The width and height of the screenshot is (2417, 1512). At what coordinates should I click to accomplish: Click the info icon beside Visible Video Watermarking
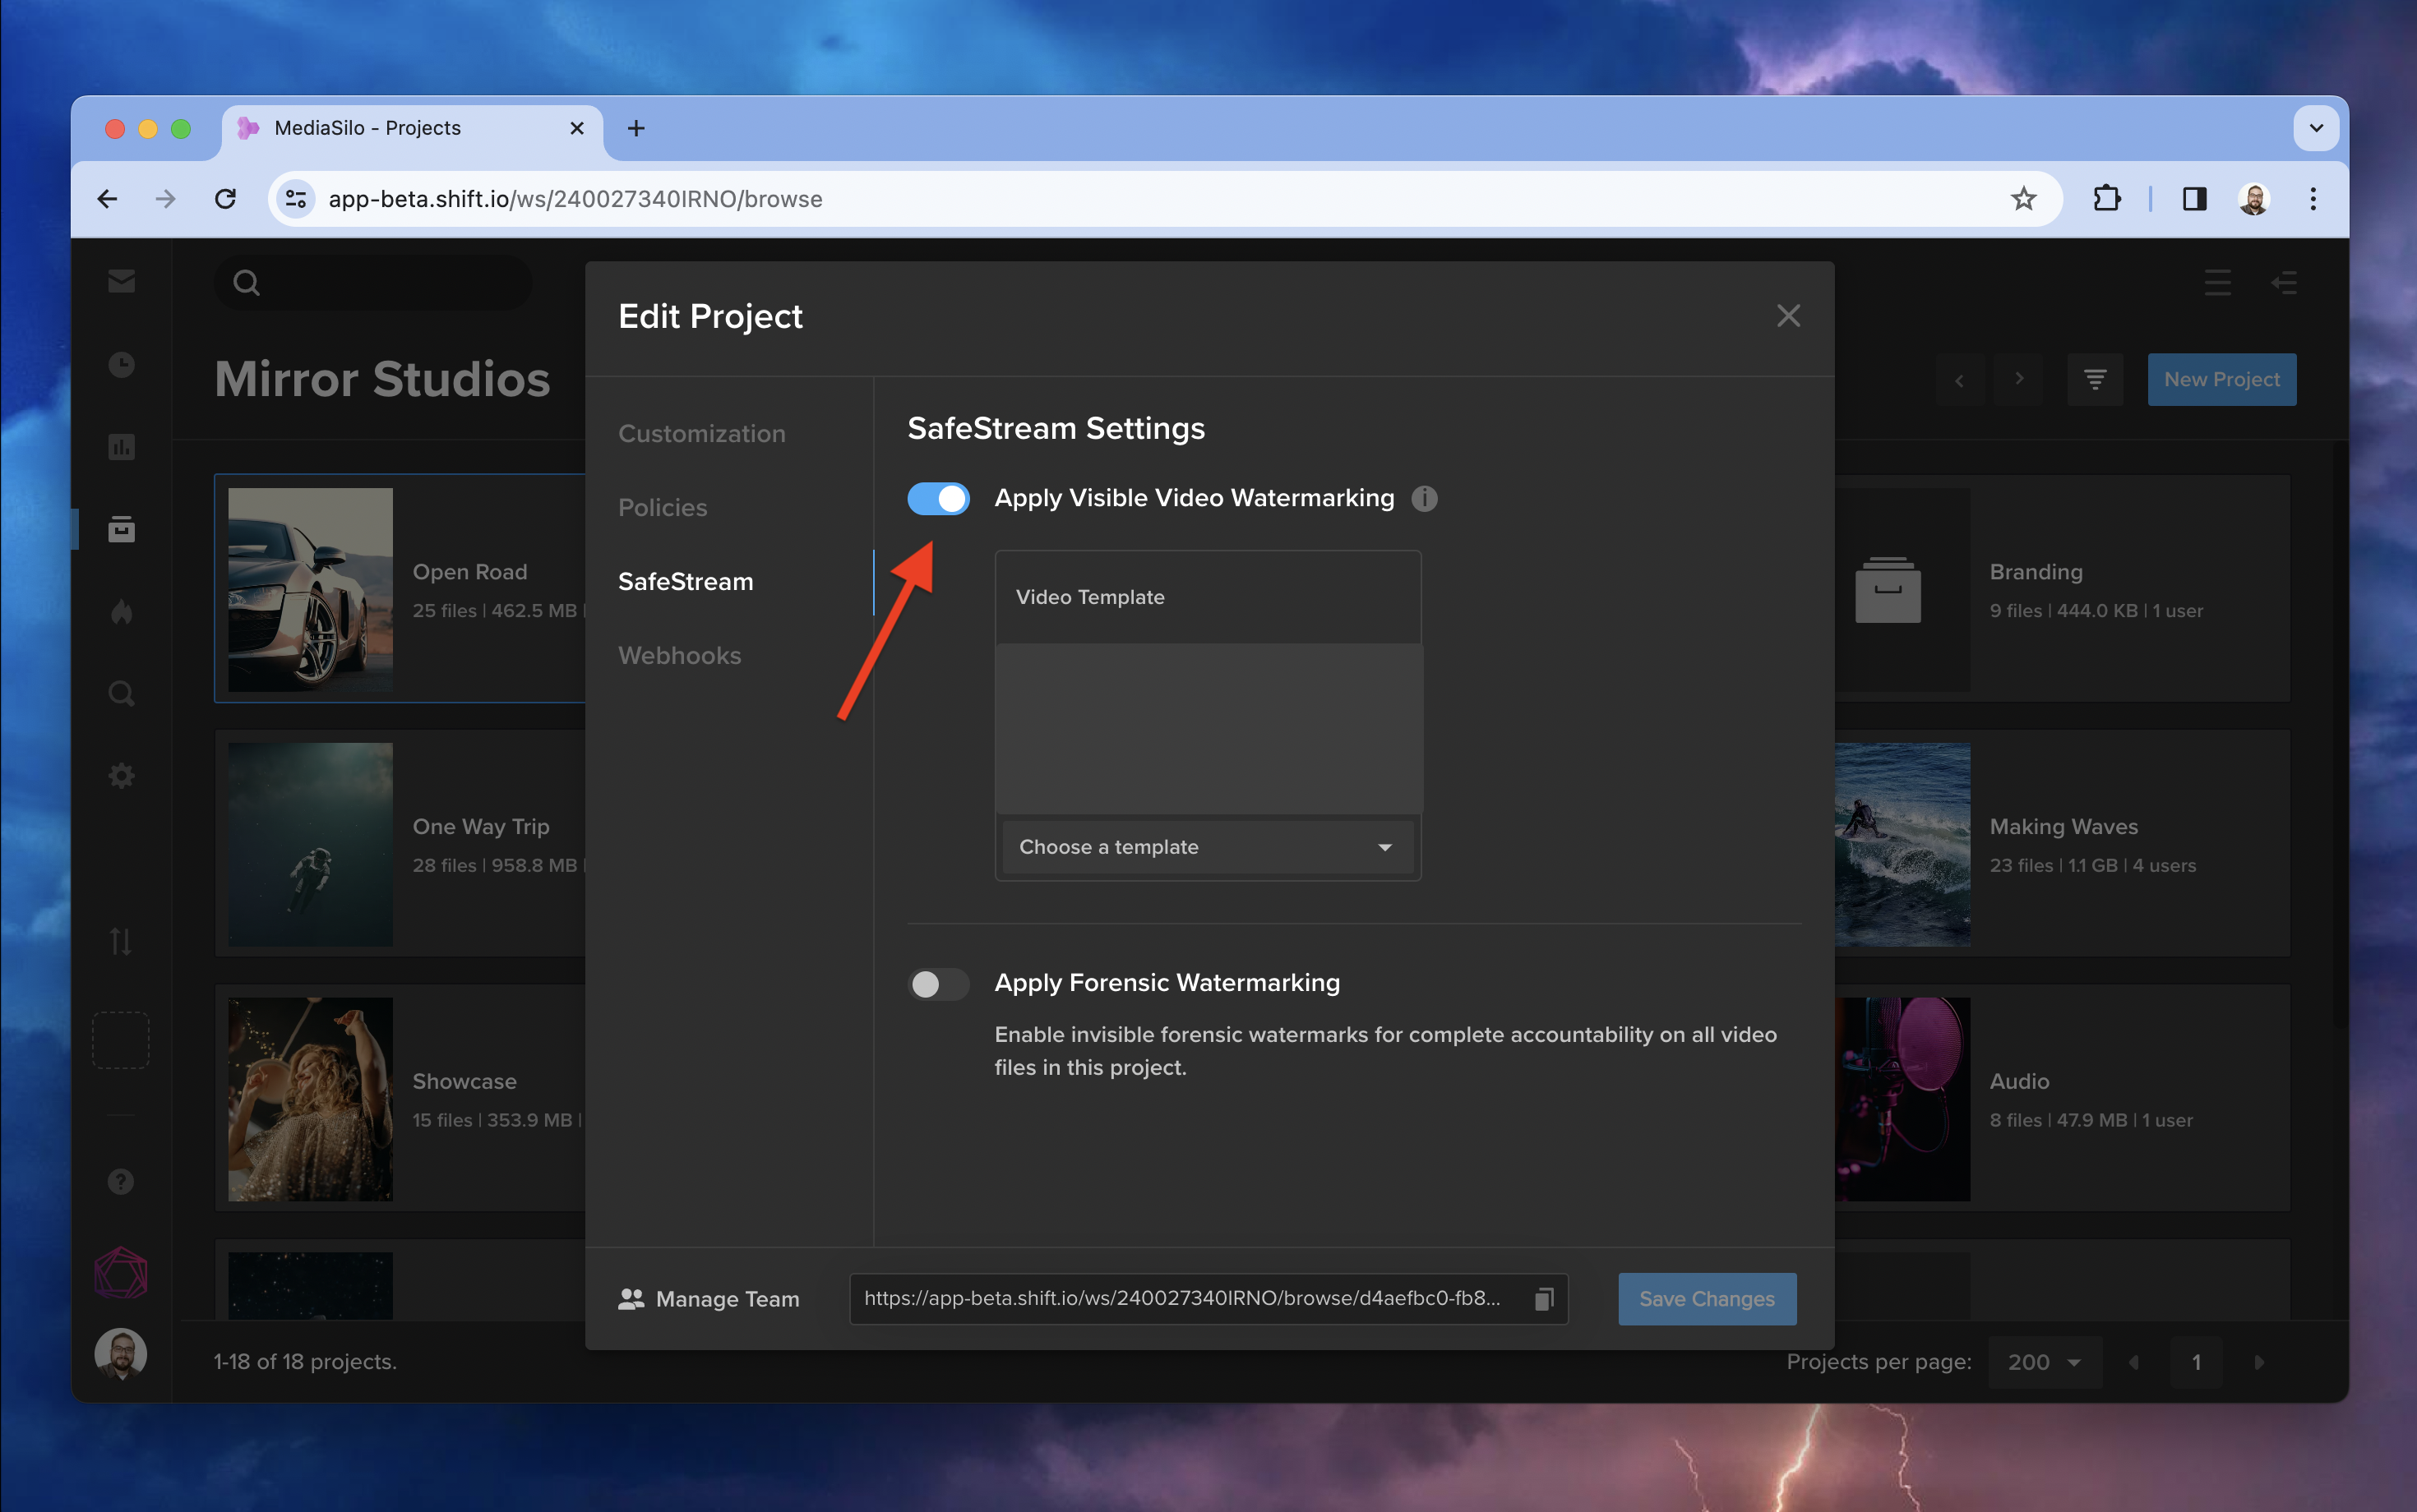(x=1424, y=498)
